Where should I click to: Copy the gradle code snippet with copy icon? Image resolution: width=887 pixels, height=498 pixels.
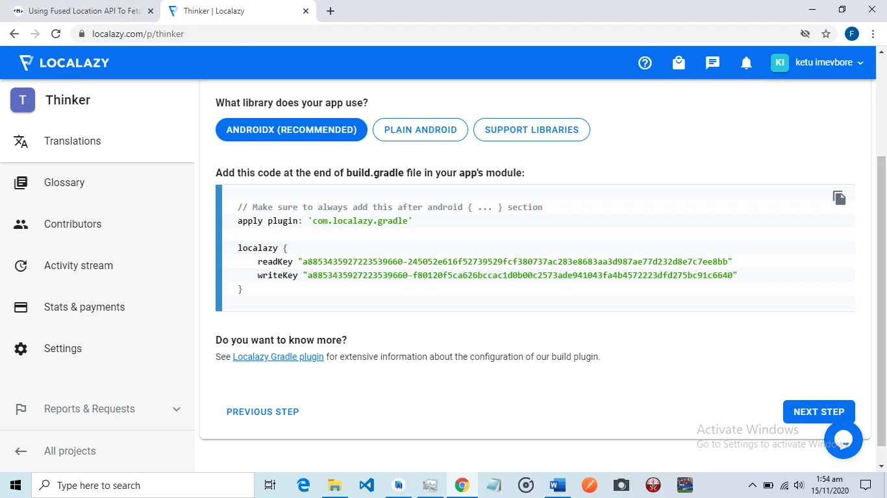[840, 198]
